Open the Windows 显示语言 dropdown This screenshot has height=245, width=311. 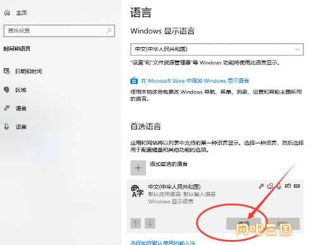point(217,49)
